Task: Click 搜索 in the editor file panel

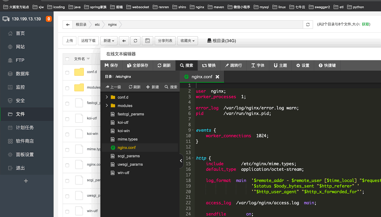Action: click(171, 87)
